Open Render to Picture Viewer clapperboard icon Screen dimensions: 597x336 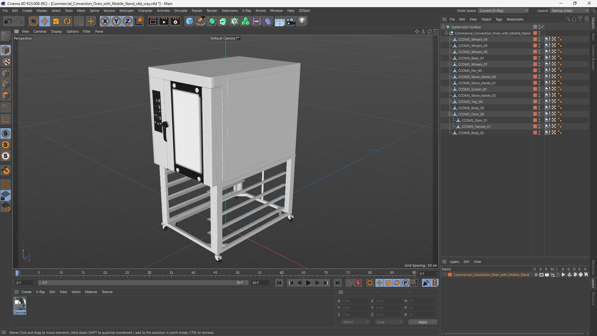(164, 21)
